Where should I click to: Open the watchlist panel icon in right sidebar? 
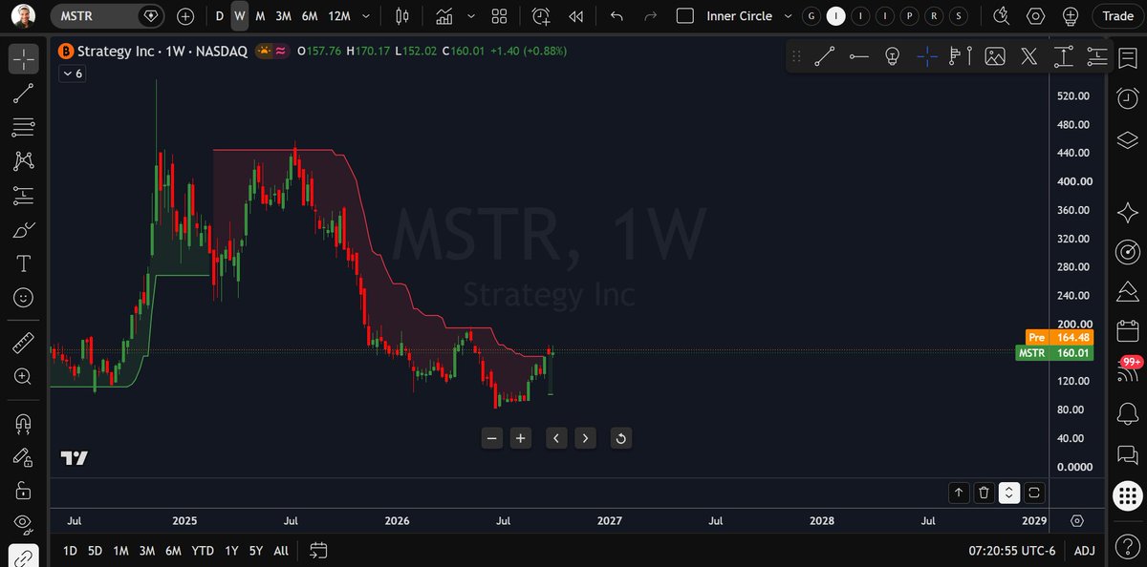click(x=1128, y=60)
